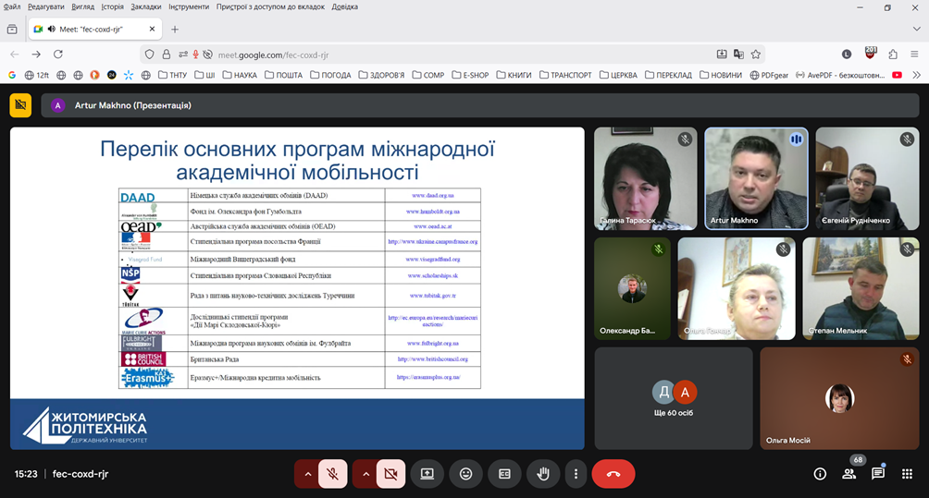This screenshot has width=929, height=498.
Task: Unmute the microphone in the call bar
Action: pyautogui.click(x=332, y=474)
